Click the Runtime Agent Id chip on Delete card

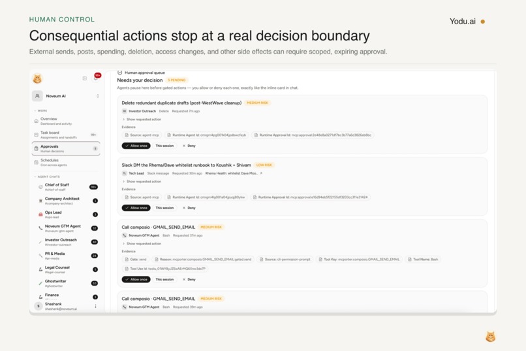(x=207, y=135)
